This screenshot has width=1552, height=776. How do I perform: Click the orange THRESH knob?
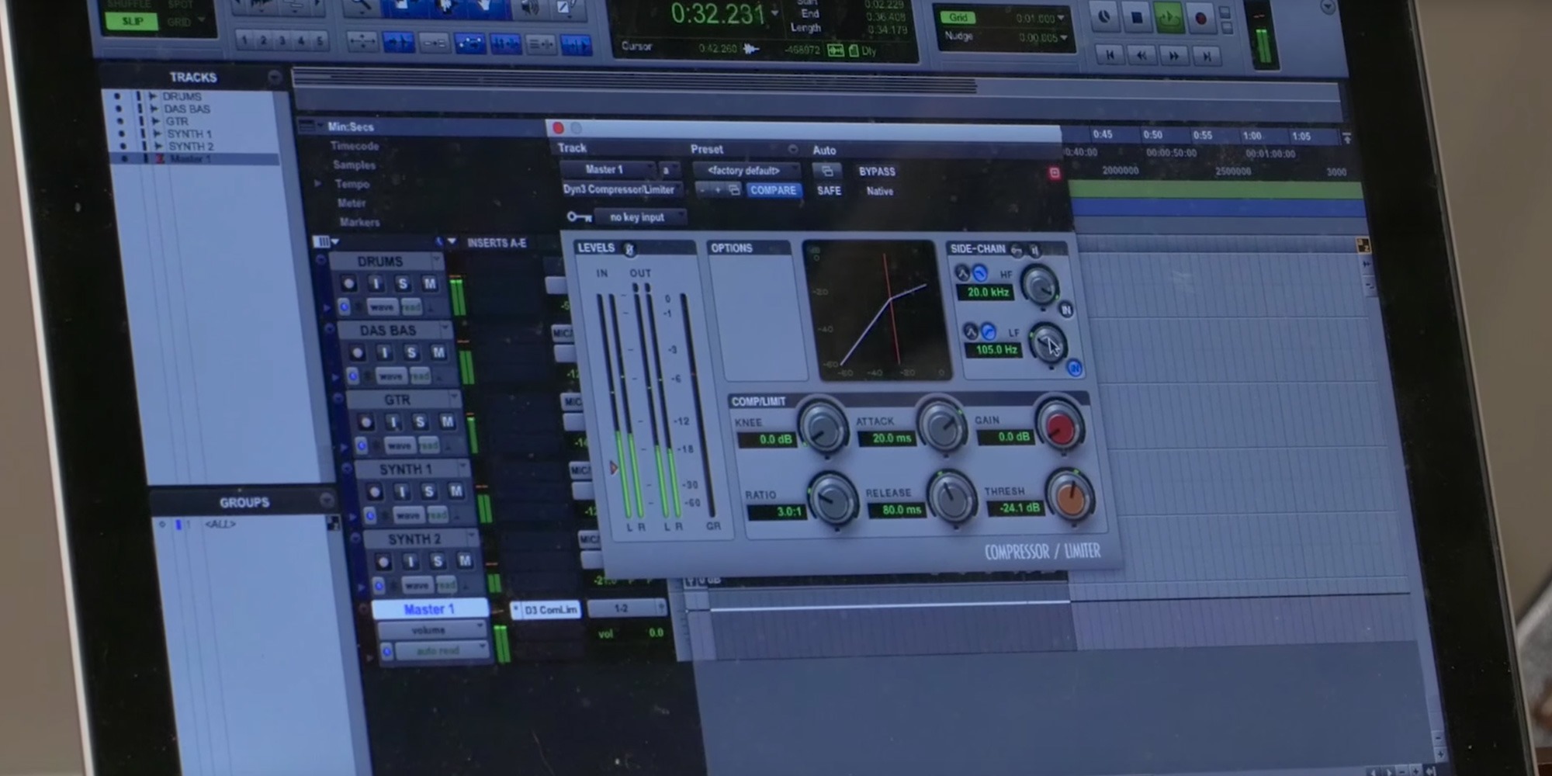coord(1071,496)
